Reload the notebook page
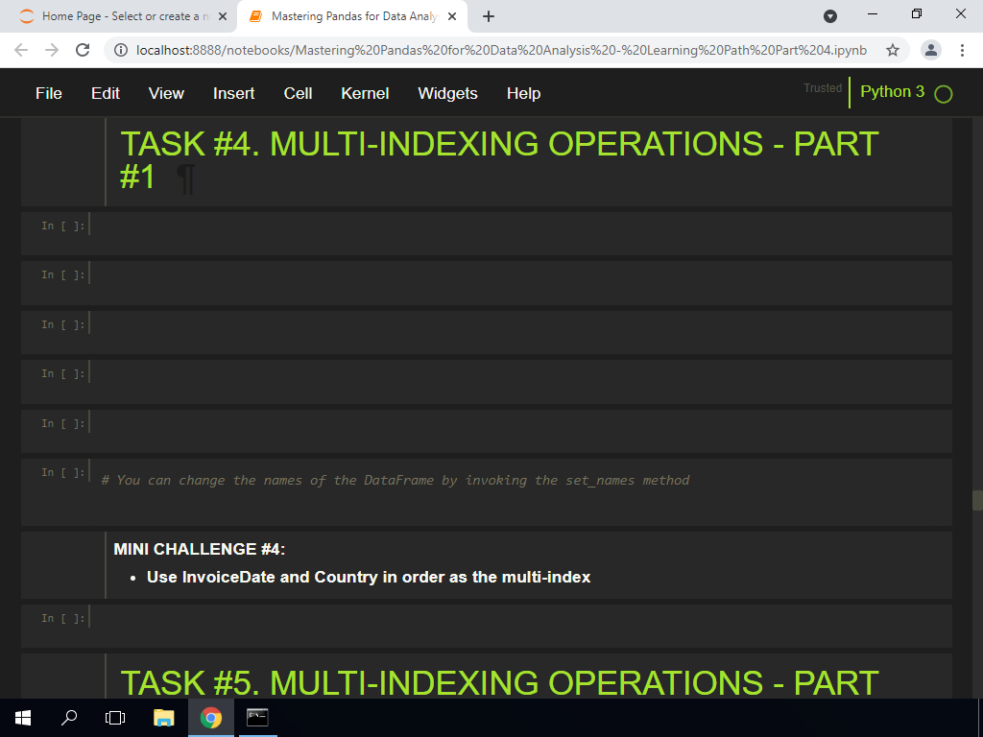 83,50
